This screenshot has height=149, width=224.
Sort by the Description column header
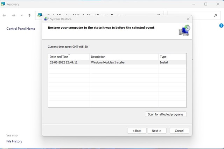coord(98,57)
